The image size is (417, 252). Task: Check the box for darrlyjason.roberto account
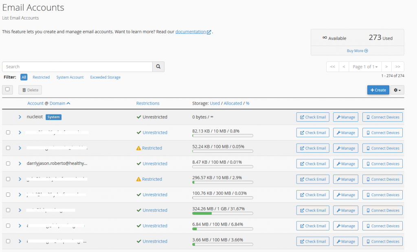coord(8,164)
